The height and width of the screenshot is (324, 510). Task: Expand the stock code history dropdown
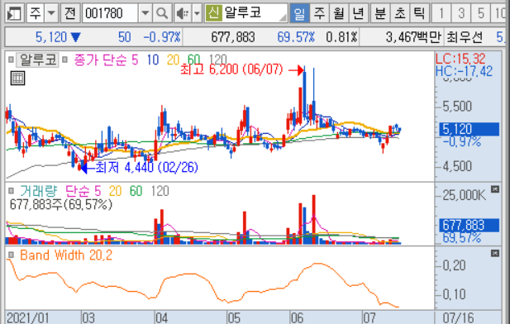pos(145,13)
